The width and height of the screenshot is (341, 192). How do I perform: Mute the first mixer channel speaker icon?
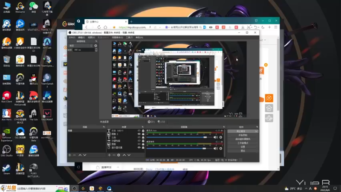(215, 137)
